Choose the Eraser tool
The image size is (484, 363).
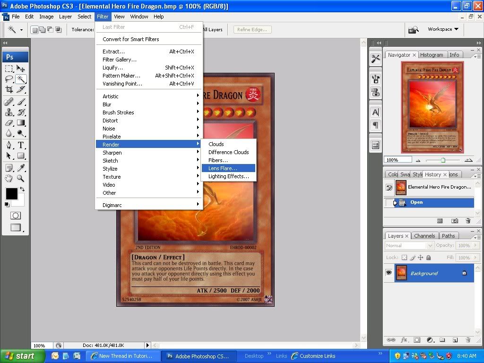pyautogui.click(x=9, y=122)
